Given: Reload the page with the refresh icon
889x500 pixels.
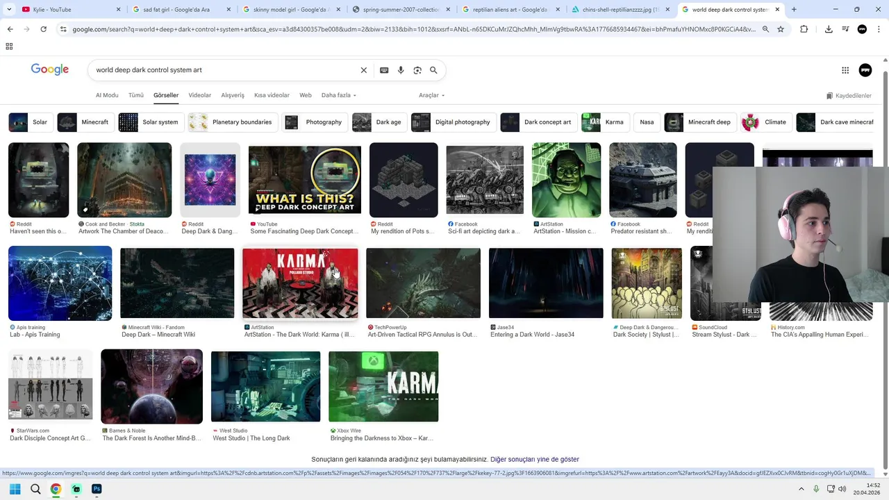Looking at the screenshot, I should pos(43,29).
